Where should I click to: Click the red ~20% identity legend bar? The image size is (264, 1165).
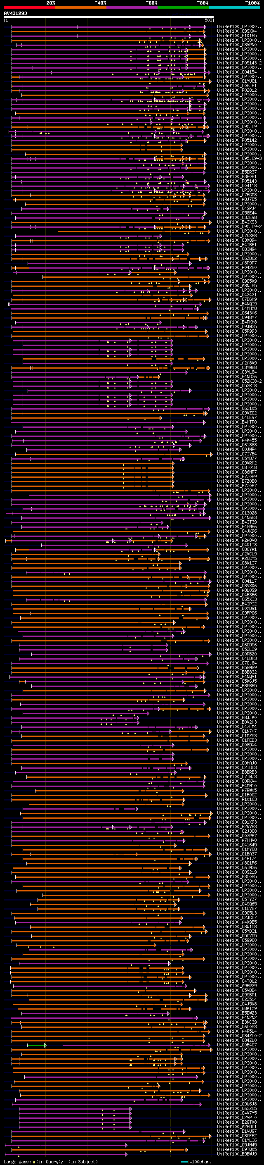[x=29, y=8]
